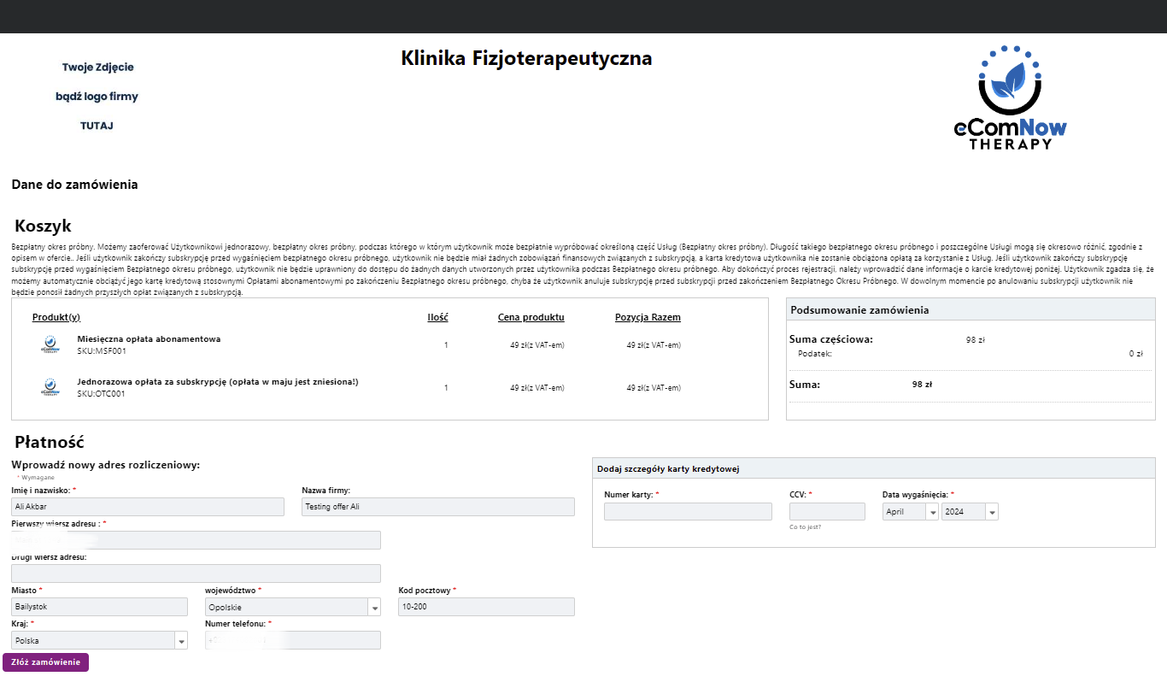Click the Miasto field showing Bailystok

pos(98,606)
